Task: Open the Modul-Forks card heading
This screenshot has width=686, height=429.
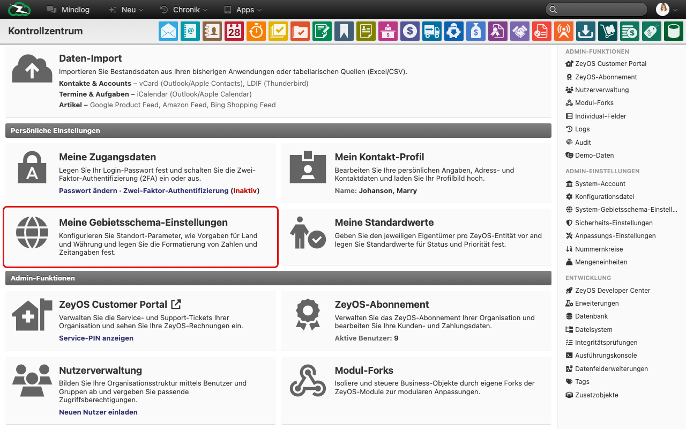Action: tap(364, 371)
